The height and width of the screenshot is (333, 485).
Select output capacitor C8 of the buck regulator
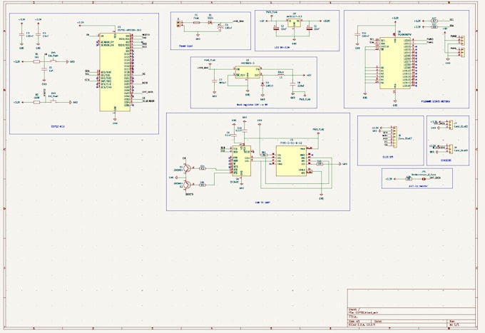[292, 84]
